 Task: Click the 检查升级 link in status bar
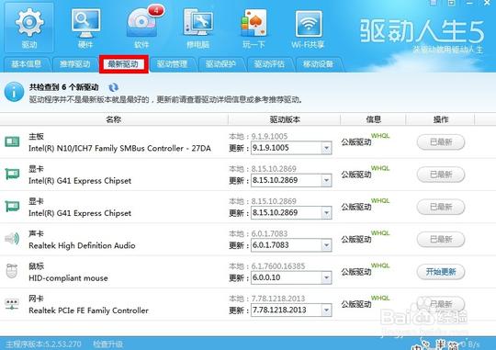(108, 344)
